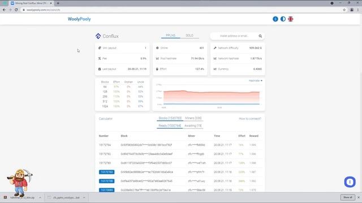The height and width of the screenshot is (203, 362).
Task: Open the chat widget bubble
Action: click(x=350, y=182)
